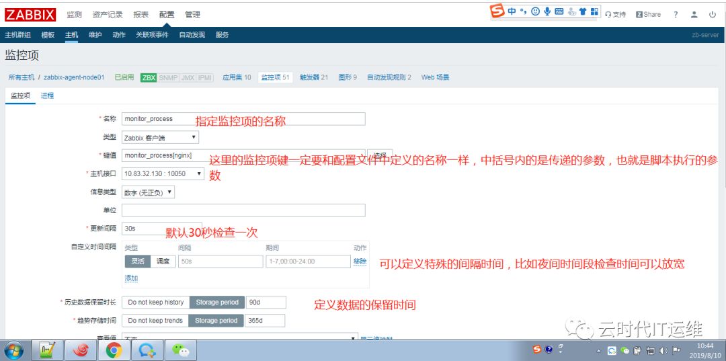Select 调度 interval type

(163, 262)
